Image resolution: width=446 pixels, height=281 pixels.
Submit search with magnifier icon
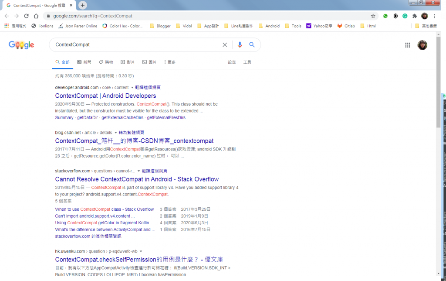point(252,45)
